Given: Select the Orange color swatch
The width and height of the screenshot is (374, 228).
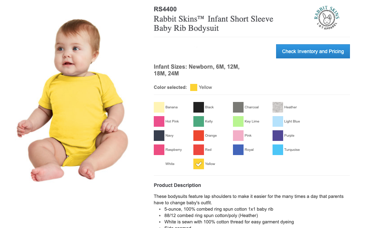Looking at the screenshot, I should (199, 136).
